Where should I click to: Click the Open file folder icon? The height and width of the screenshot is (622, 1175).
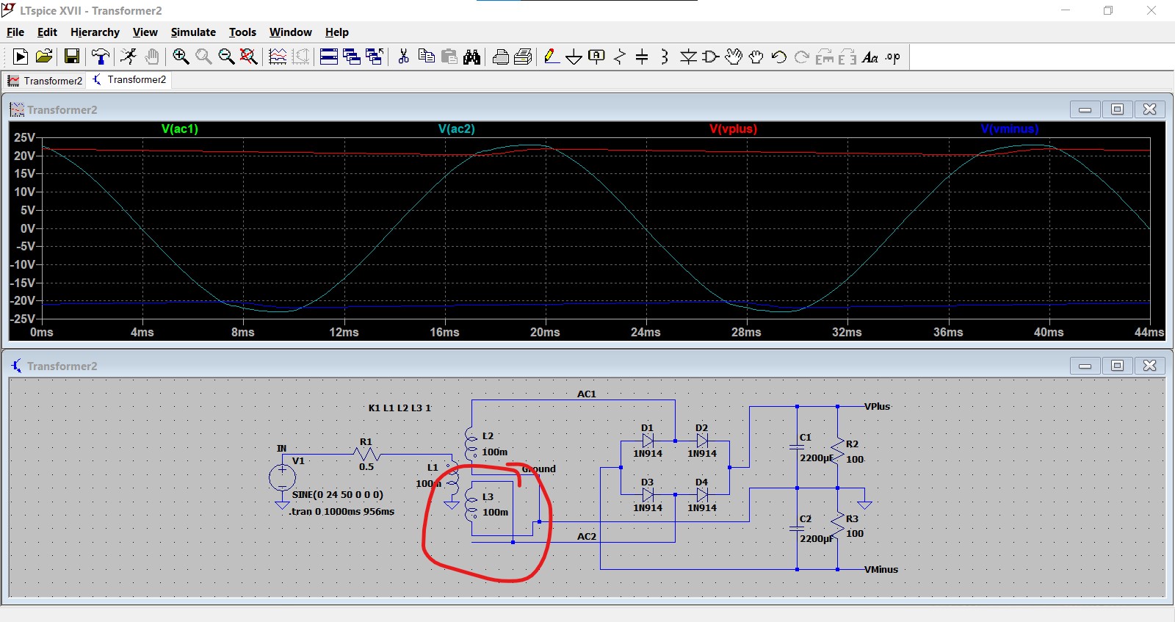point(44,57)
